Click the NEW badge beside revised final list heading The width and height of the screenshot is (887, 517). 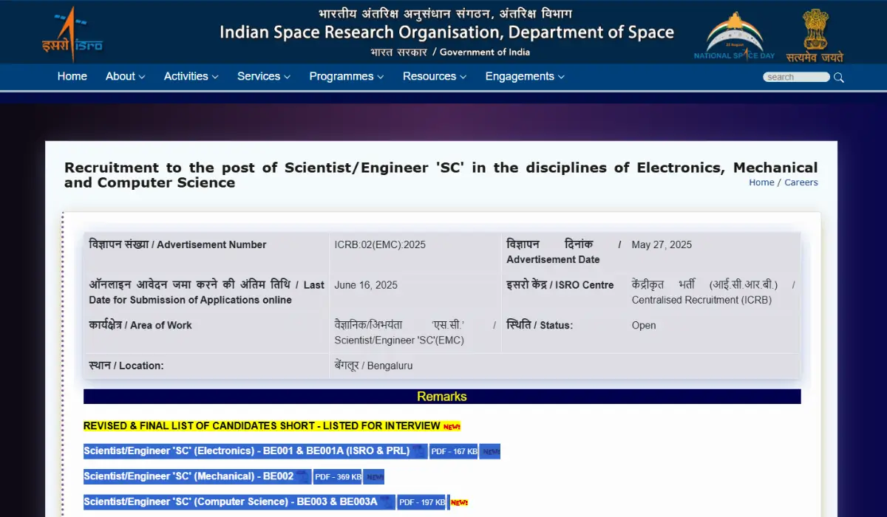click(x=452, y=426)
